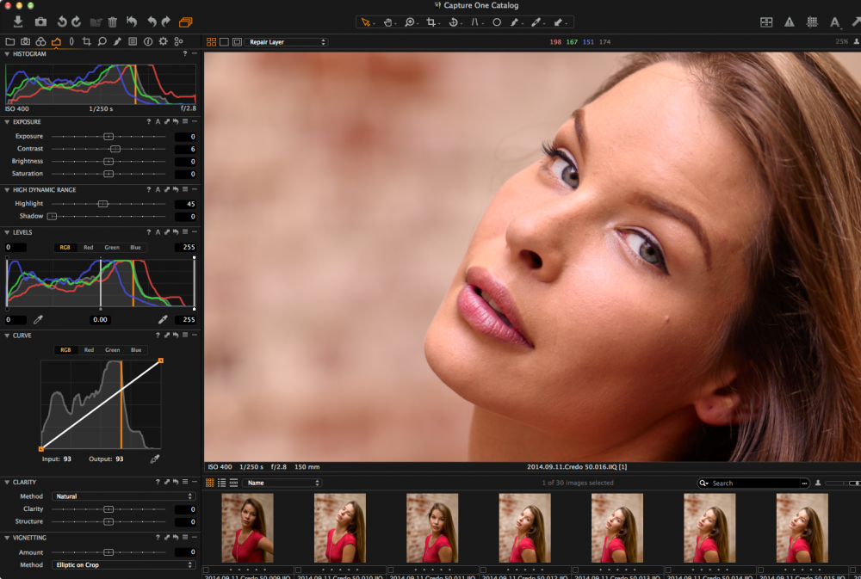Viewport: 861px width, 579px height.
Task: Open the browser sort by Name selector
Action: coord(282,483)
